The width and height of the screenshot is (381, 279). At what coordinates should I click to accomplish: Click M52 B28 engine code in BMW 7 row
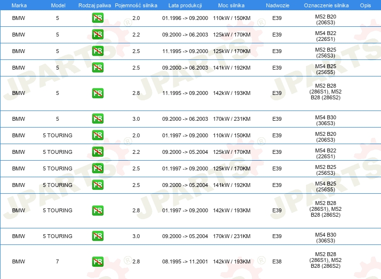[325, 260]
